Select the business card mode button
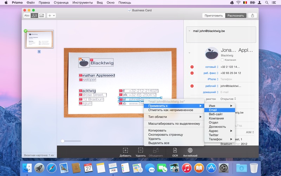The width and height of the screenshot is (281, 176). [x=34, y=15]
